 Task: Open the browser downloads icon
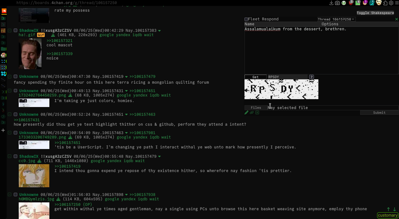pyautogui.click(x=331, y=3)
